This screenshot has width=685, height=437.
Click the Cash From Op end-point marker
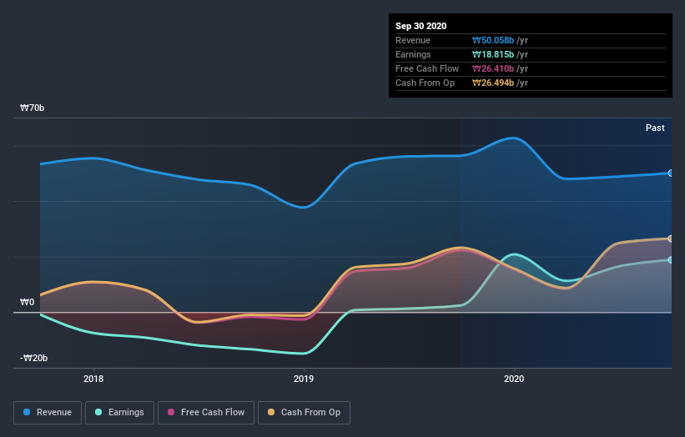671,239
